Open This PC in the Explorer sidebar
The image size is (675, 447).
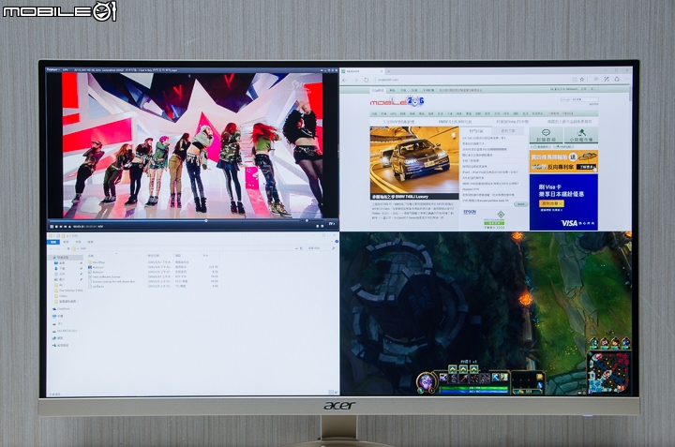[58, 316]
